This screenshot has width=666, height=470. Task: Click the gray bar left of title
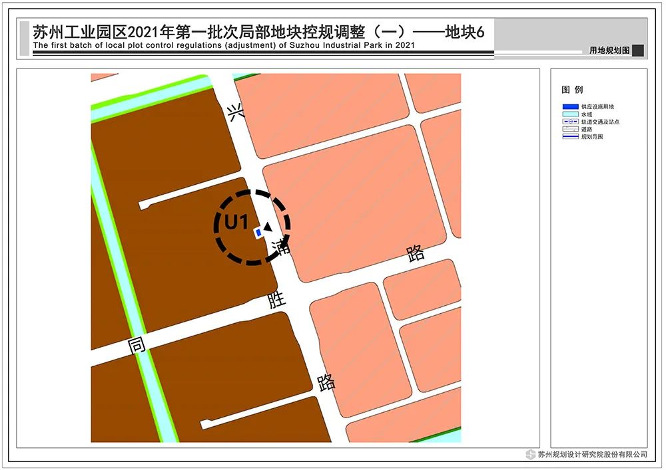pos(25,38)
